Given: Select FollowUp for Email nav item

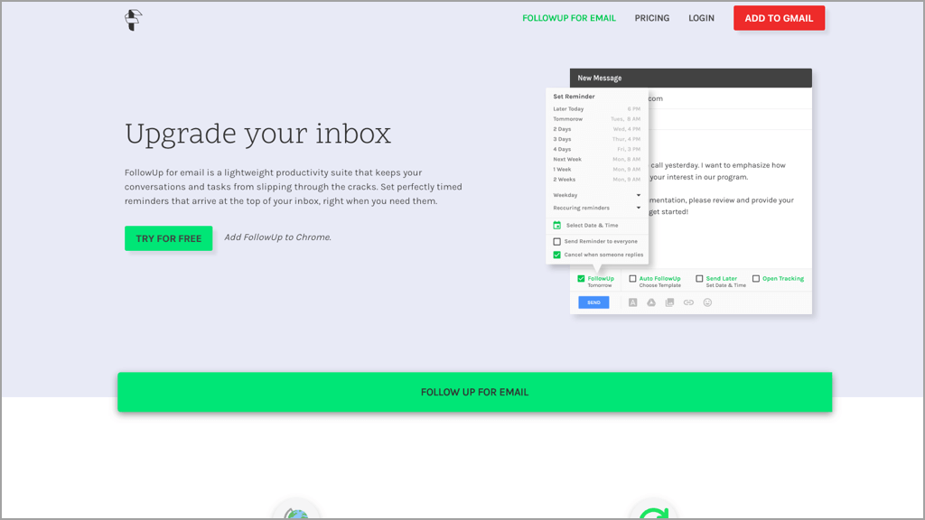Looking at the screenshot, I should click(569, 18).
